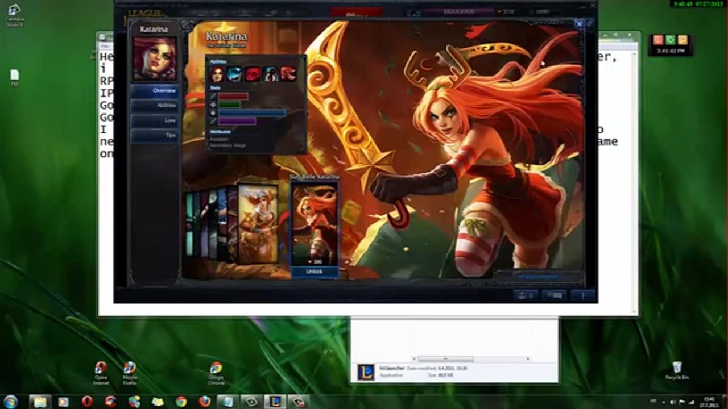Click the volume icon in system tray

point(673,402)
